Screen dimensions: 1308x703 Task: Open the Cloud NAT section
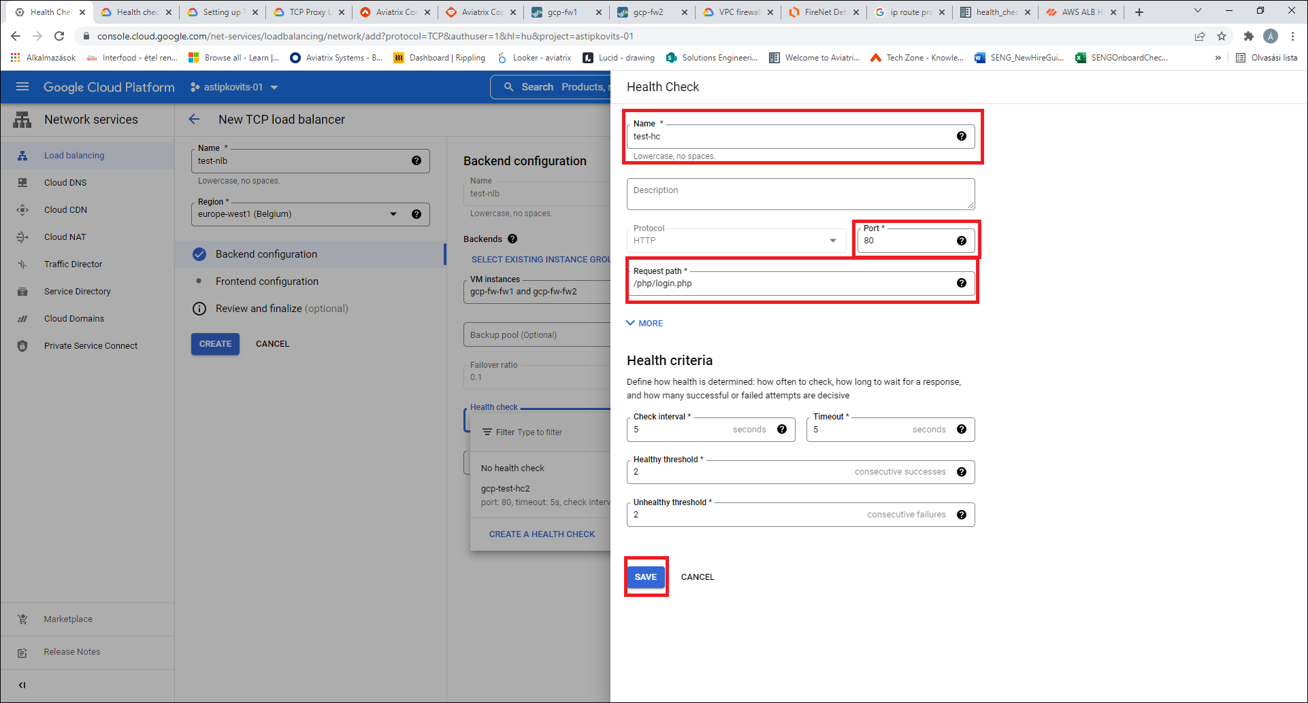65,237
